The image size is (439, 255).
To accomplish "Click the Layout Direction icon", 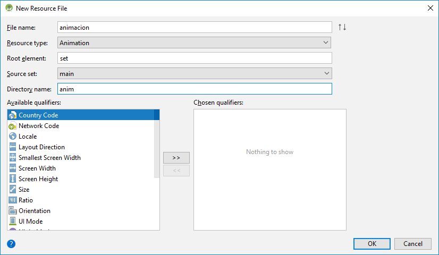I will coord(13,147).
